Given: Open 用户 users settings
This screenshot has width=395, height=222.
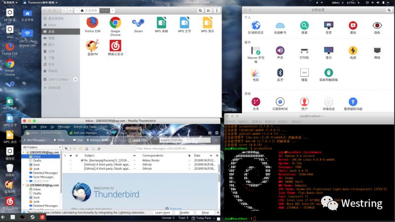Looking at the screenshot, I should pos(304,104).
